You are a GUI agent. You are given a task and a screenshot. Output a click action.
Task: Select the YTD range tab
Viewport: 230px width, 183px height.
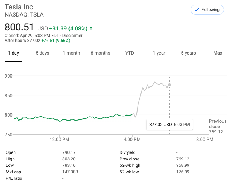tap(129, 53)
